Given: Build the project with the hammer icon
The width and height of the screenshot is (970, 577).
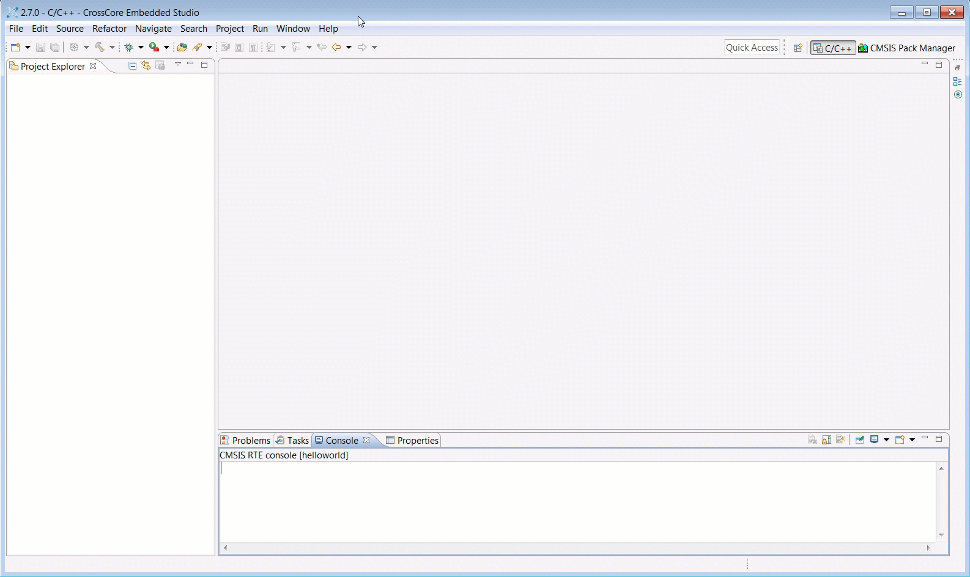Looking at the screenshot, I should (100, 47).
